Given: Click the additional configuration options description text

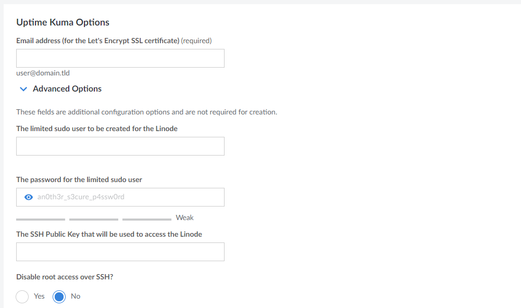Looking at the screenshot, I should tap(146, 112).
